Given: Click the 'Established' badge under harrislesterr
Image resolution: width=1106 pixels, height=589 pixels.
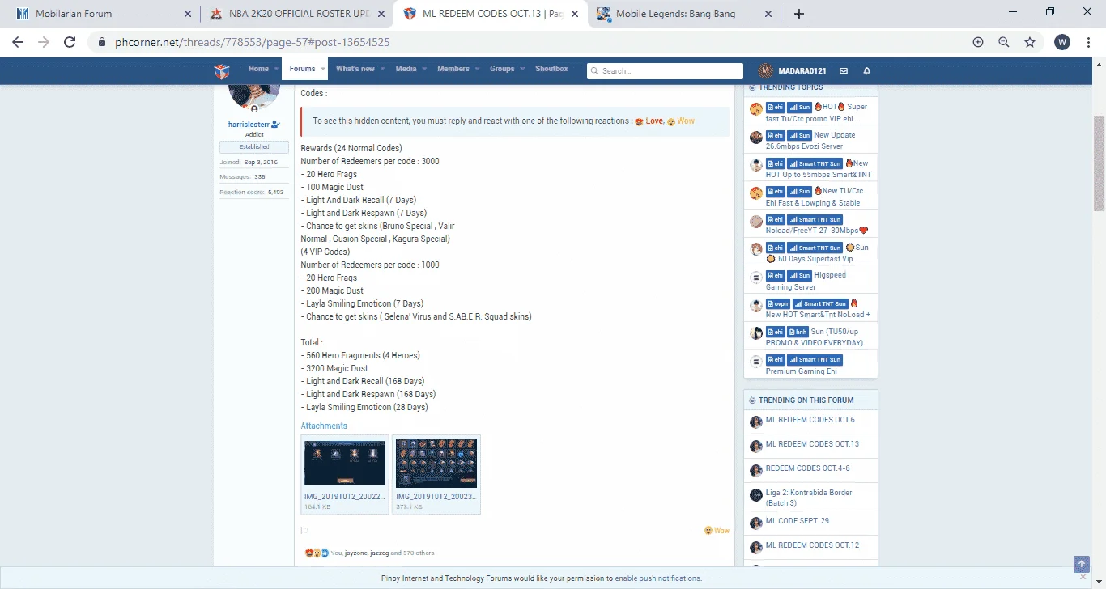Looking at the screenshot, I should tap(254, 147).
